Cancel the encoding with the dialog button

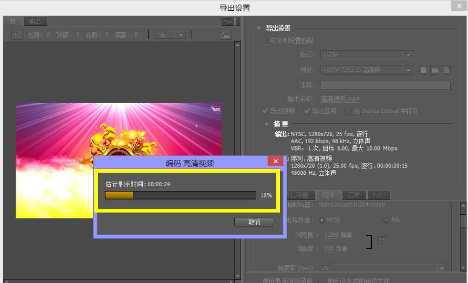tap(254, 222)
